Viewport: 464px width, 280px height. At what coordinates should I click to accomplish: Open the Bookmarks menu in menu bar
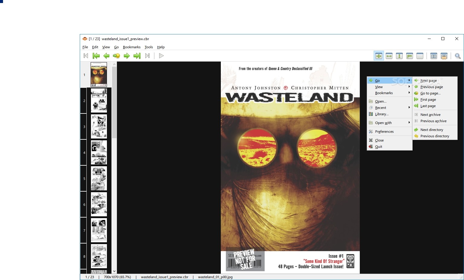click(132, 47)
